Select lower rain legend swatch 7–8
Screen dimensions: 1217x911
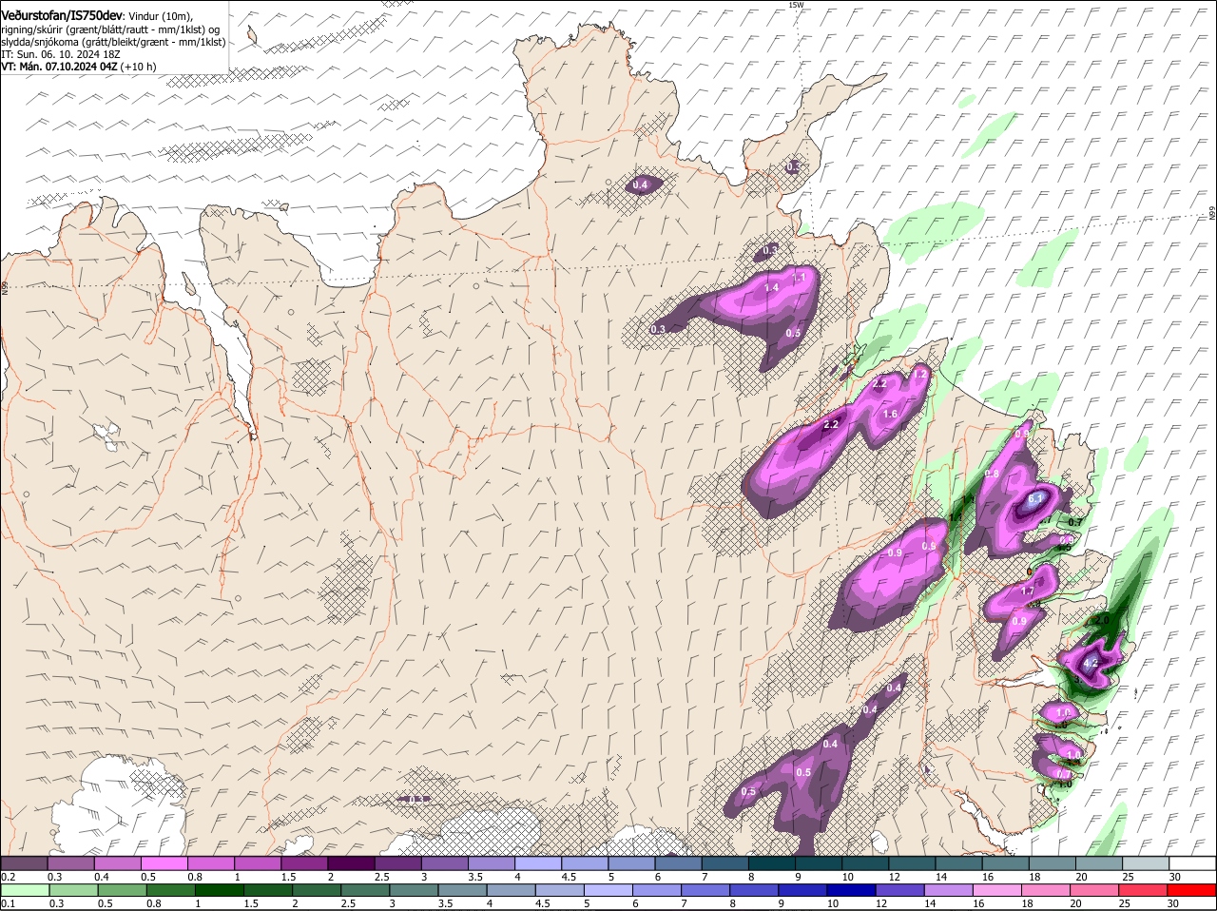(x=705, y=890)
